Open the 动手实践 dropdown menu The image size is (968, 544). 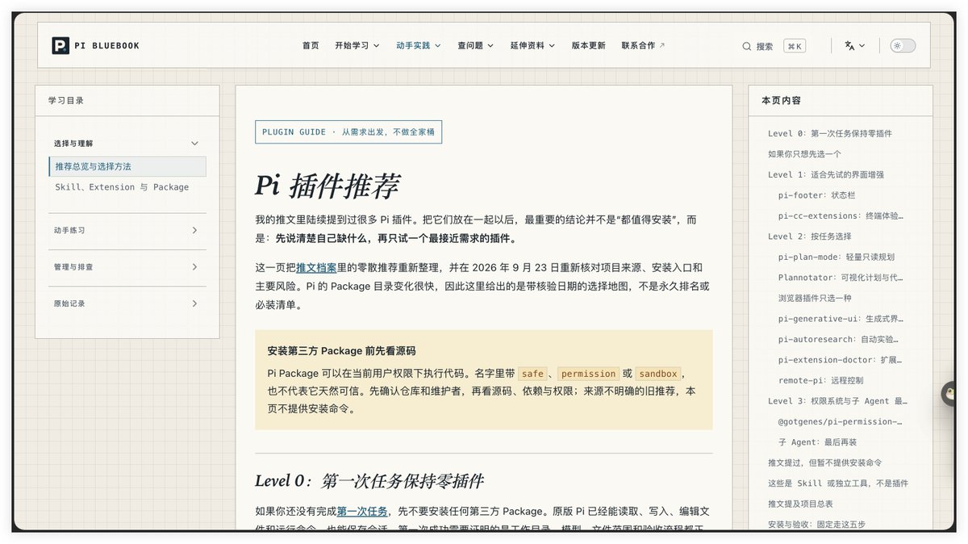click(x=419, y=46)
